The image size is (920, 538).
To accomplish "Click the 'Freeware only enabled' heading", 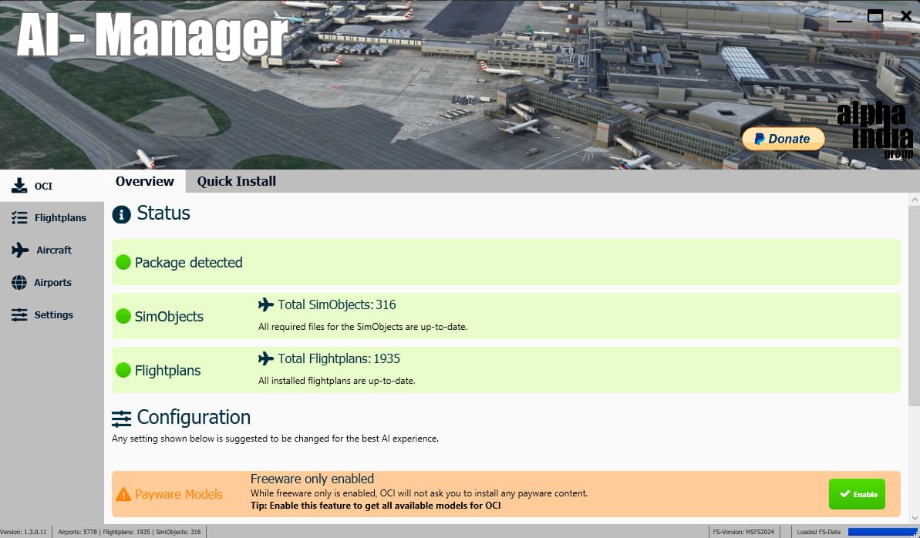I will pyautogui.click(x=312, y=479).
